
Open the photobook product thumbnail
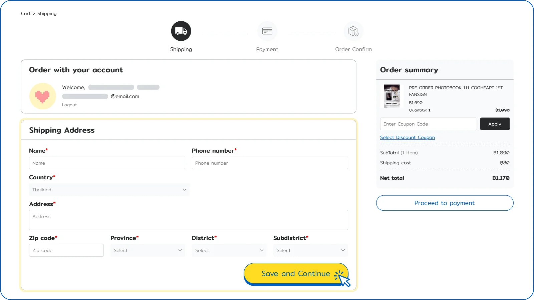click(392, 96)
